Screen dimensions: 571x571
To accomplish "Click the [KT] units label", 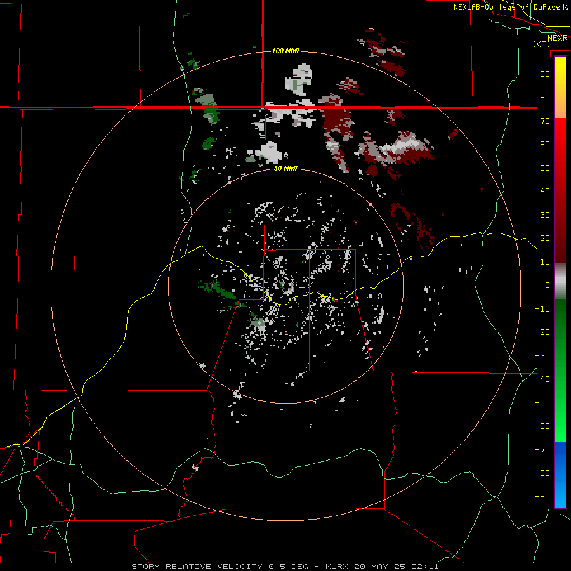I will click(x=542, y=44).
